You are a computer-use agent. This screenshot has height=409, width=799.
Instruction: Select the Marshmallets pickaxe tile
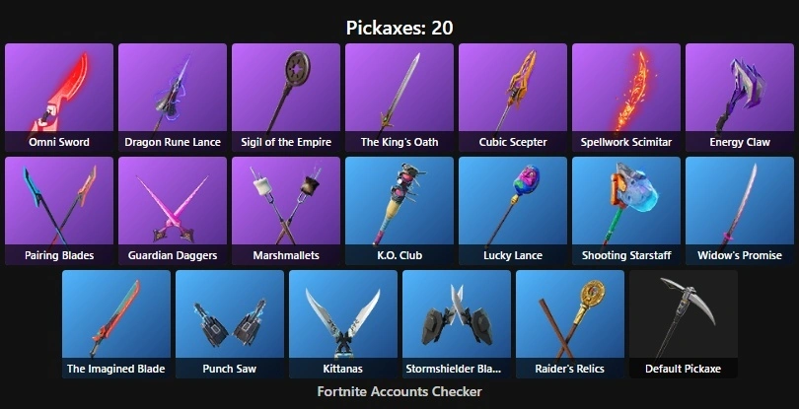pos(286,211)
